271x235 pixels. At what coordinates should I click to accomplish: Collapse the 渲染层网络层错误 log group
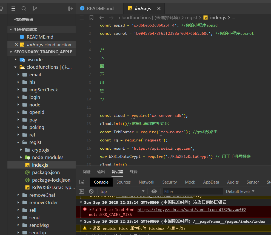click(x=81, y=202)
